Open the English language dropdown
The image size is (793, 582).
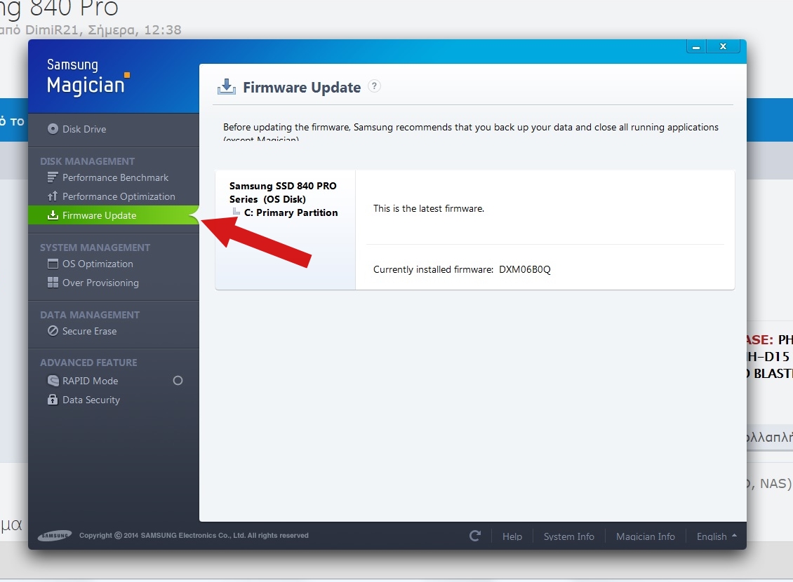[x=717, y=536]
